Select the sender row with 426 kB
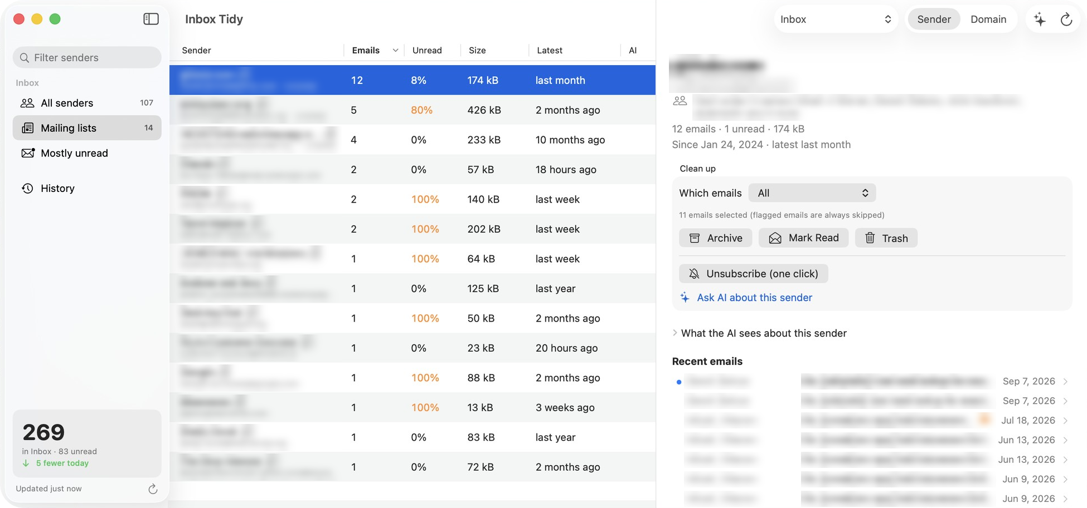 413,110
